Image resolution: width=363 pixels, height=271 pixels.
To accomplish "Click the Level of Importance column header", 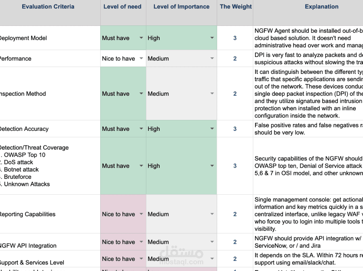I will point(181,6).
